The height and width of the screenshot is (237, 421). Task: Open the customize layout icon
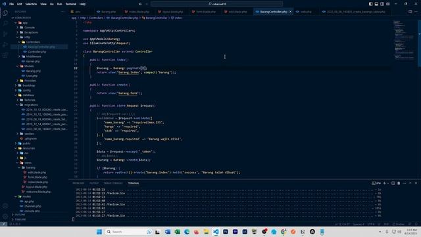click(x=388, y=4)
